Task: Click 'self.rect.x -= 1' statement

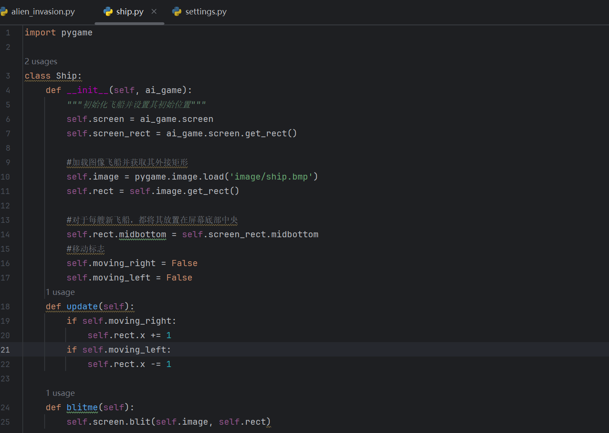Action: [129, 364]
